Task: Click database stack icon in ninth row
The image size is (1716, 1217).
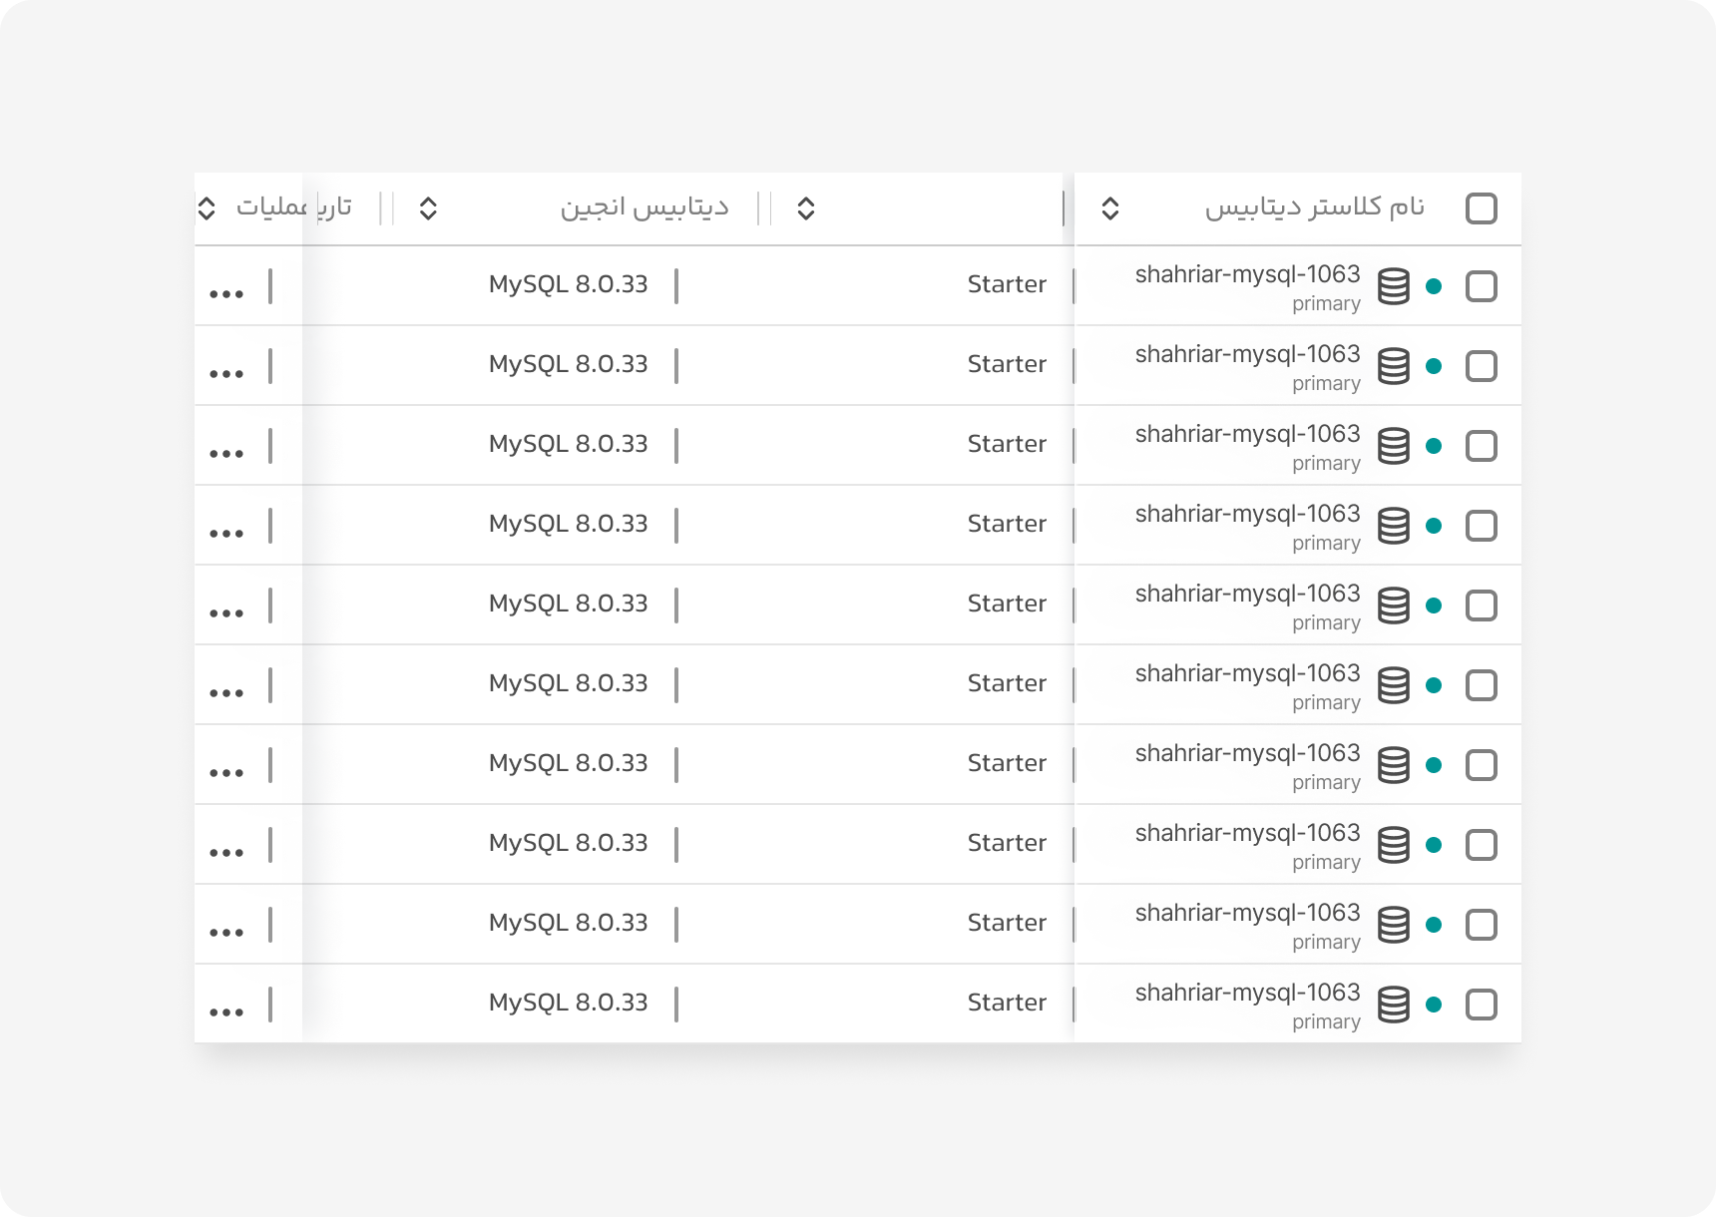Action: tap(1394, 925)
